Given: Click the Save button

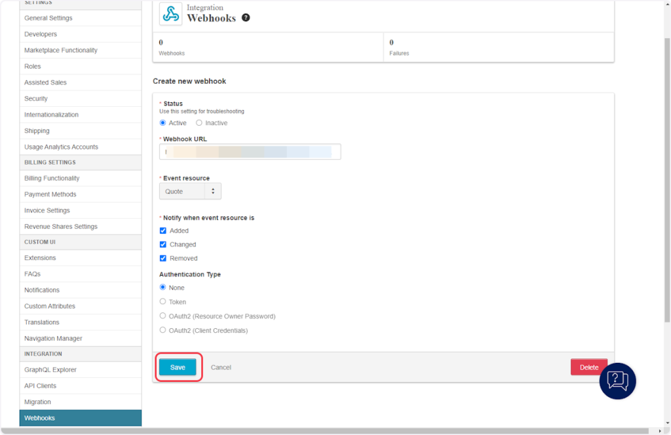Looking at the screenshot, I should (178, 368).
